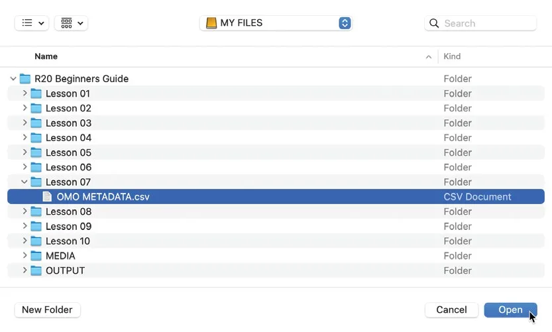Select the Lesson 05 folder row
The image size is (552, 332).
[276, 152]
